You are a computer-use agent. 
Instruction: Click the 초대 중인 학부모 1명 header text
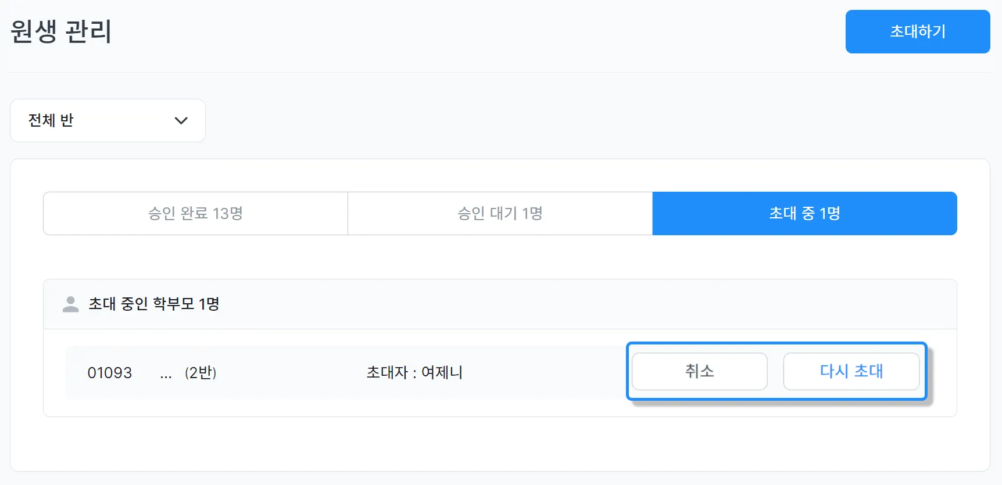[x=153, y=304]
